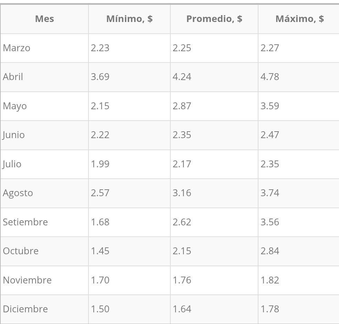Image resolution: width=339 pixels, height=324 pixels.
Task: Select the Noviembre row label
Action: pyautogui.click(x=27, y=280)
